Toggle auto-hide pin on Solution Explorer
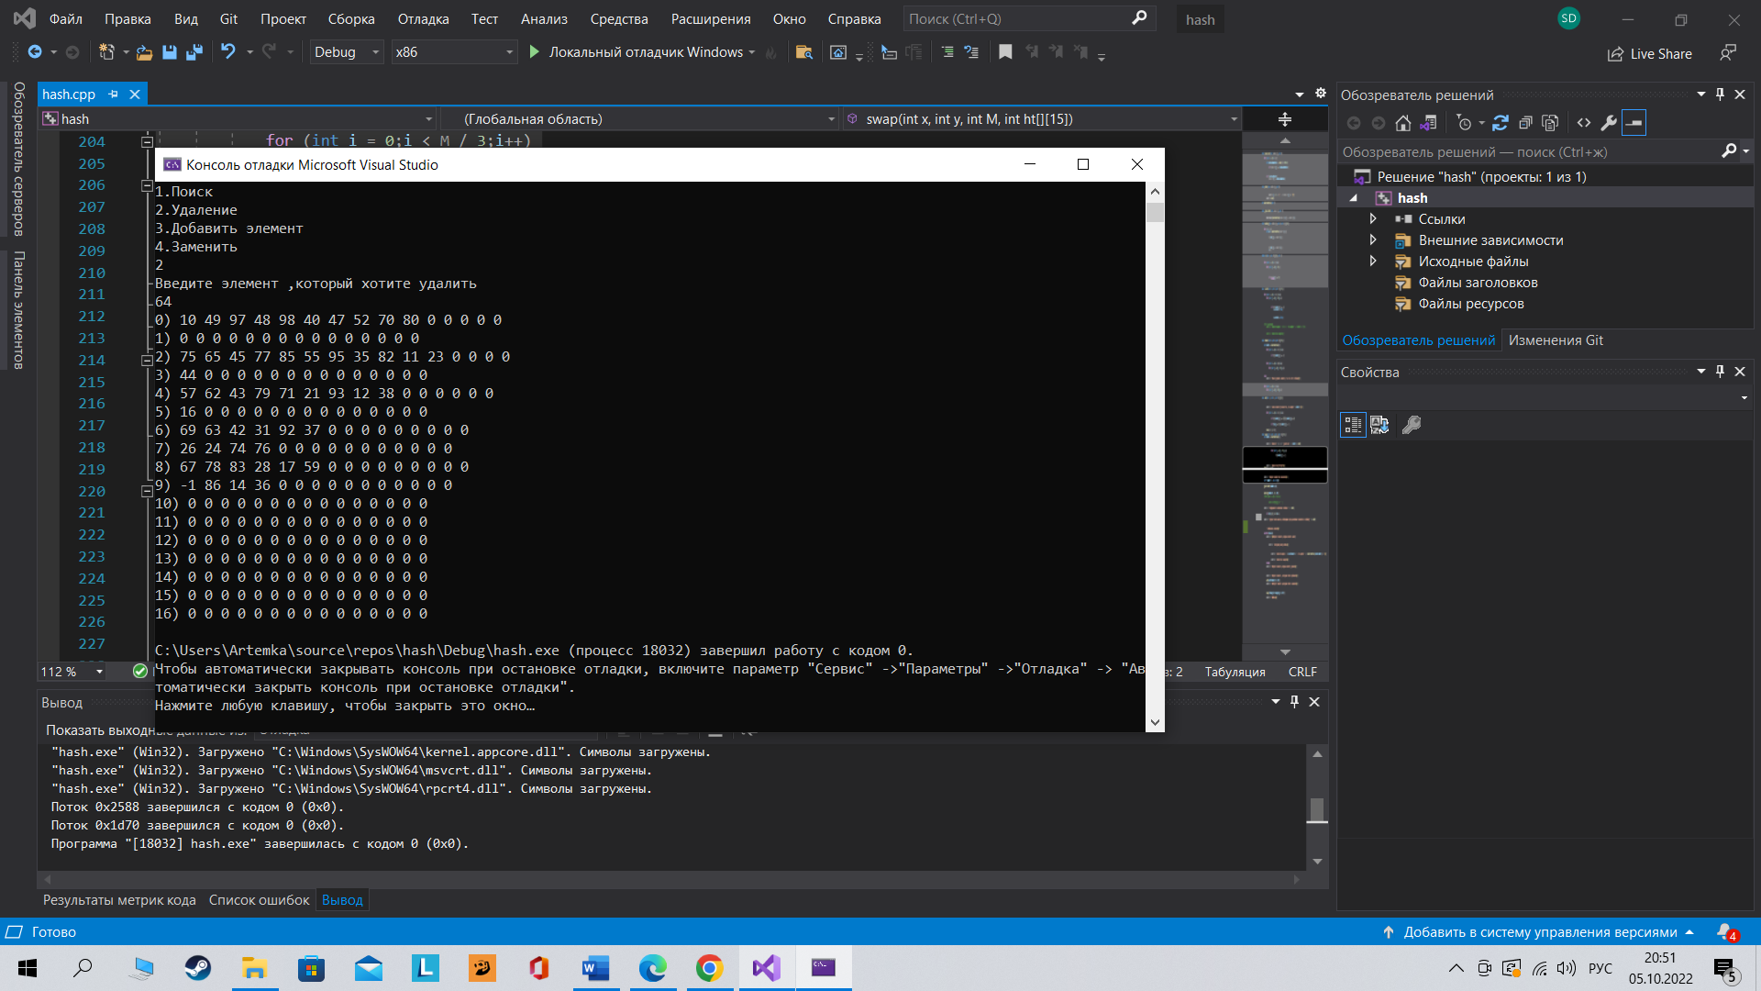Viewport: 1761px width, 991px height. pyautogui.click(x=1720, y=95)
